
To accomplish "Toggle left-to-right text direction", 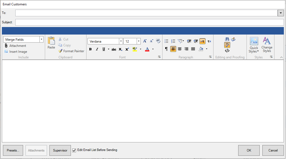I will [x=202, y=41].
